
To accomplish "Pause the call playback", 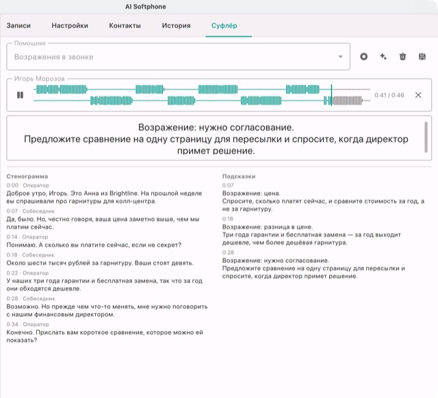I will click(20, 95).
